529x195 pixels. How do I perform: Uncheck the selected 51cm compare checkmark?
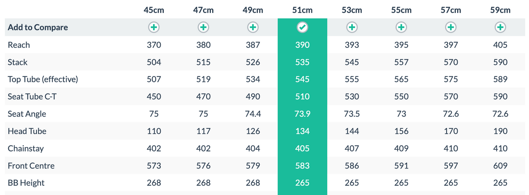(302, 27)
